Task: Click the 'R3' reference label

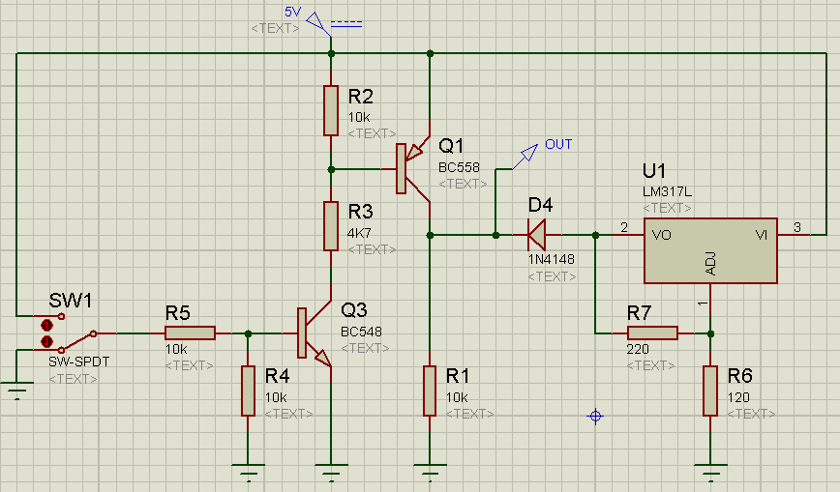Action: point(361,212)
